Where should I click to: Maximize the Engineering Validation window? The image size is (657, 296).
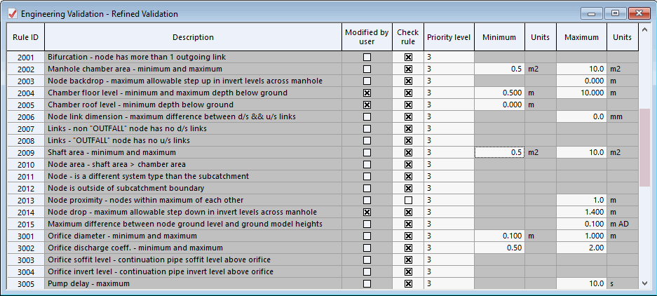point(615,13)
